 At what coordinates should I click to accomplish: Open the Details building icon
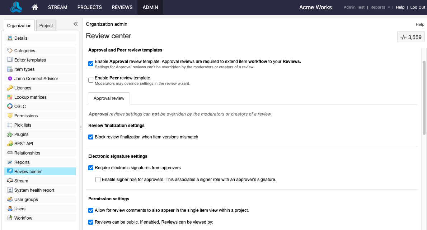pyautogui.click(x=10, y=38)
